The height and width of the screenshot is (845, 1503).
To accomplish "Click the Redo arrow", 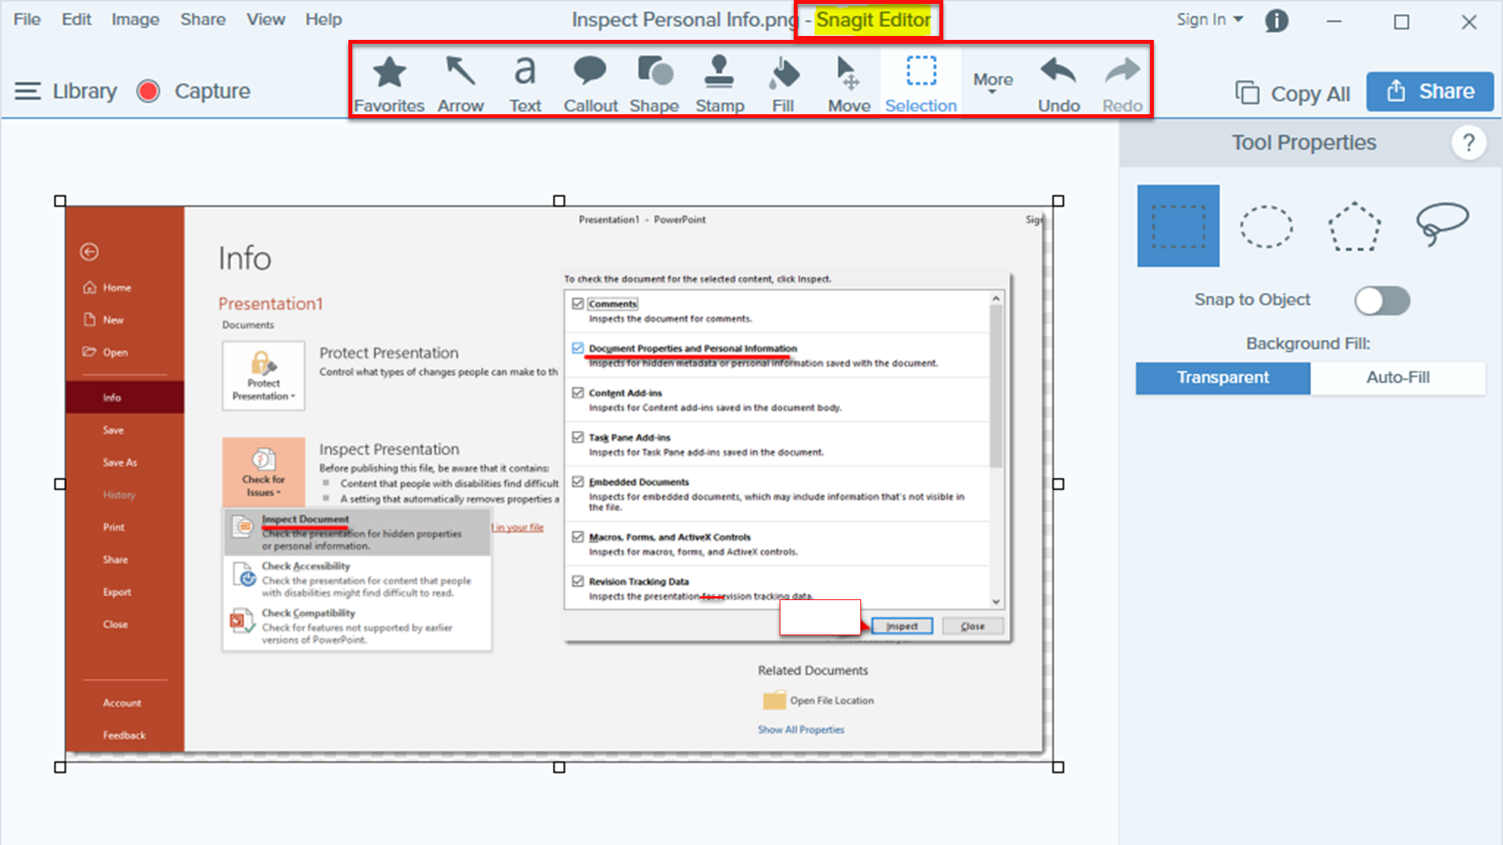I will pyautogui.click(x=1123, y=82).
